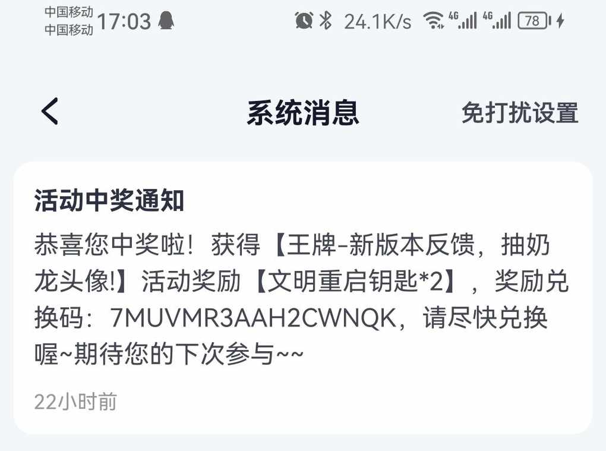
Task: Tap the 24.1K/s network speed indicator
Action: point(378,21)
